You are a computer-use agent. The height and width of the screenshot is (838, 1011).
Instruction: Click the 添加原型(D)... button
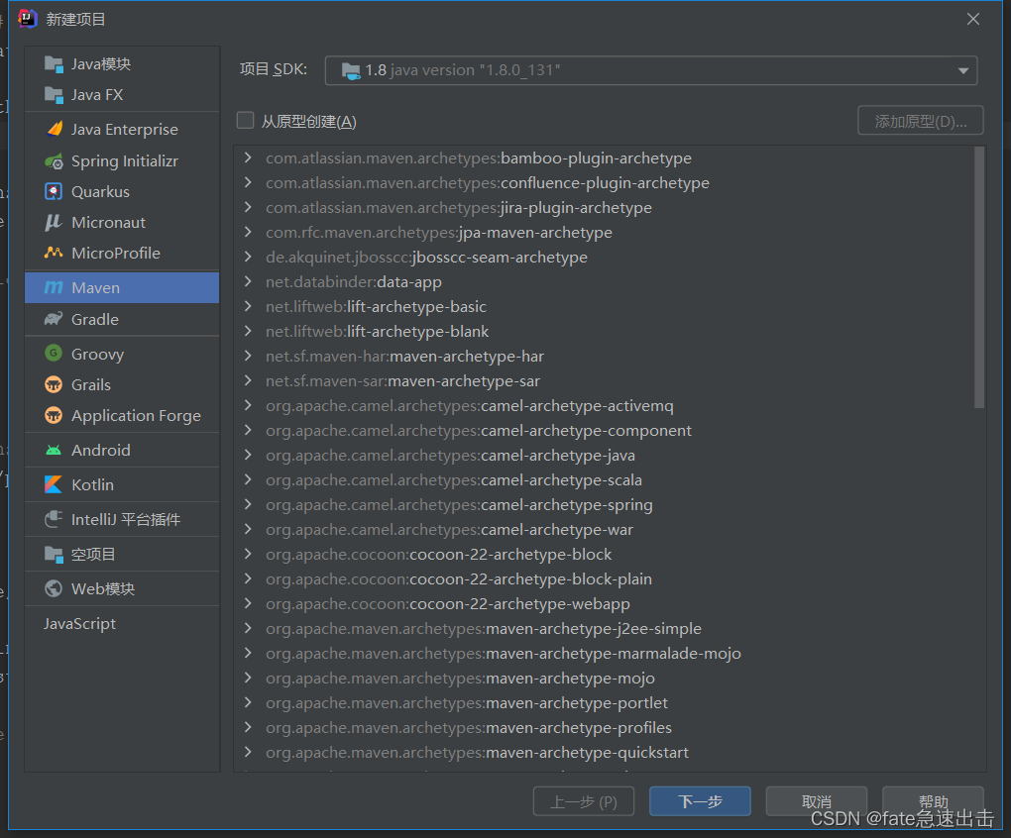click(x=920, y=121)
